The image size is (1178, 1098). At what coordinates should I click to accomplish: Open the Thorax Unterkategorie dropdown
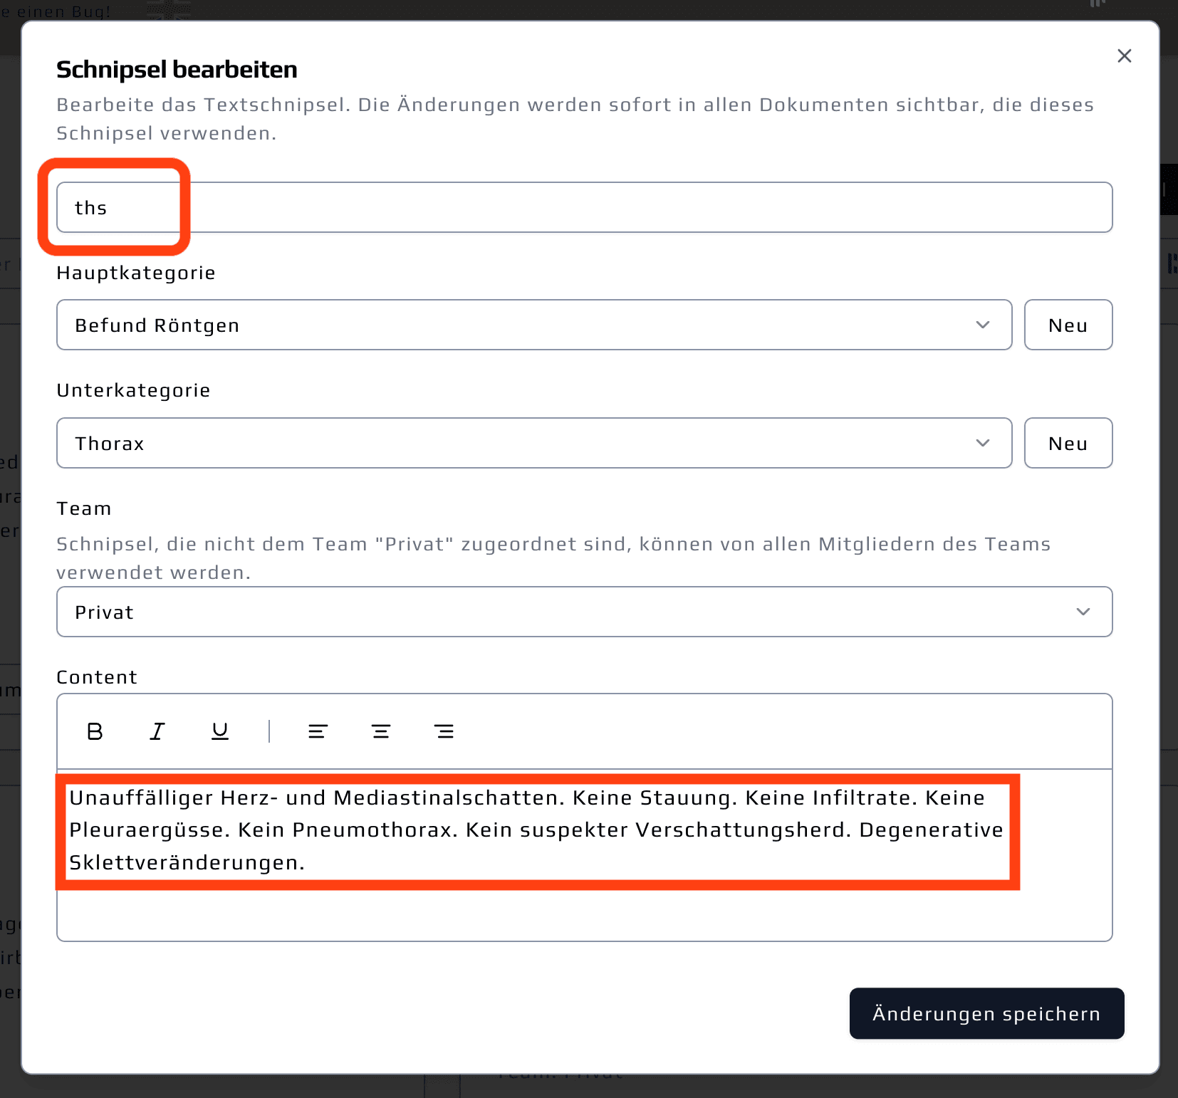pyautogui.click(x=534, y=443)
